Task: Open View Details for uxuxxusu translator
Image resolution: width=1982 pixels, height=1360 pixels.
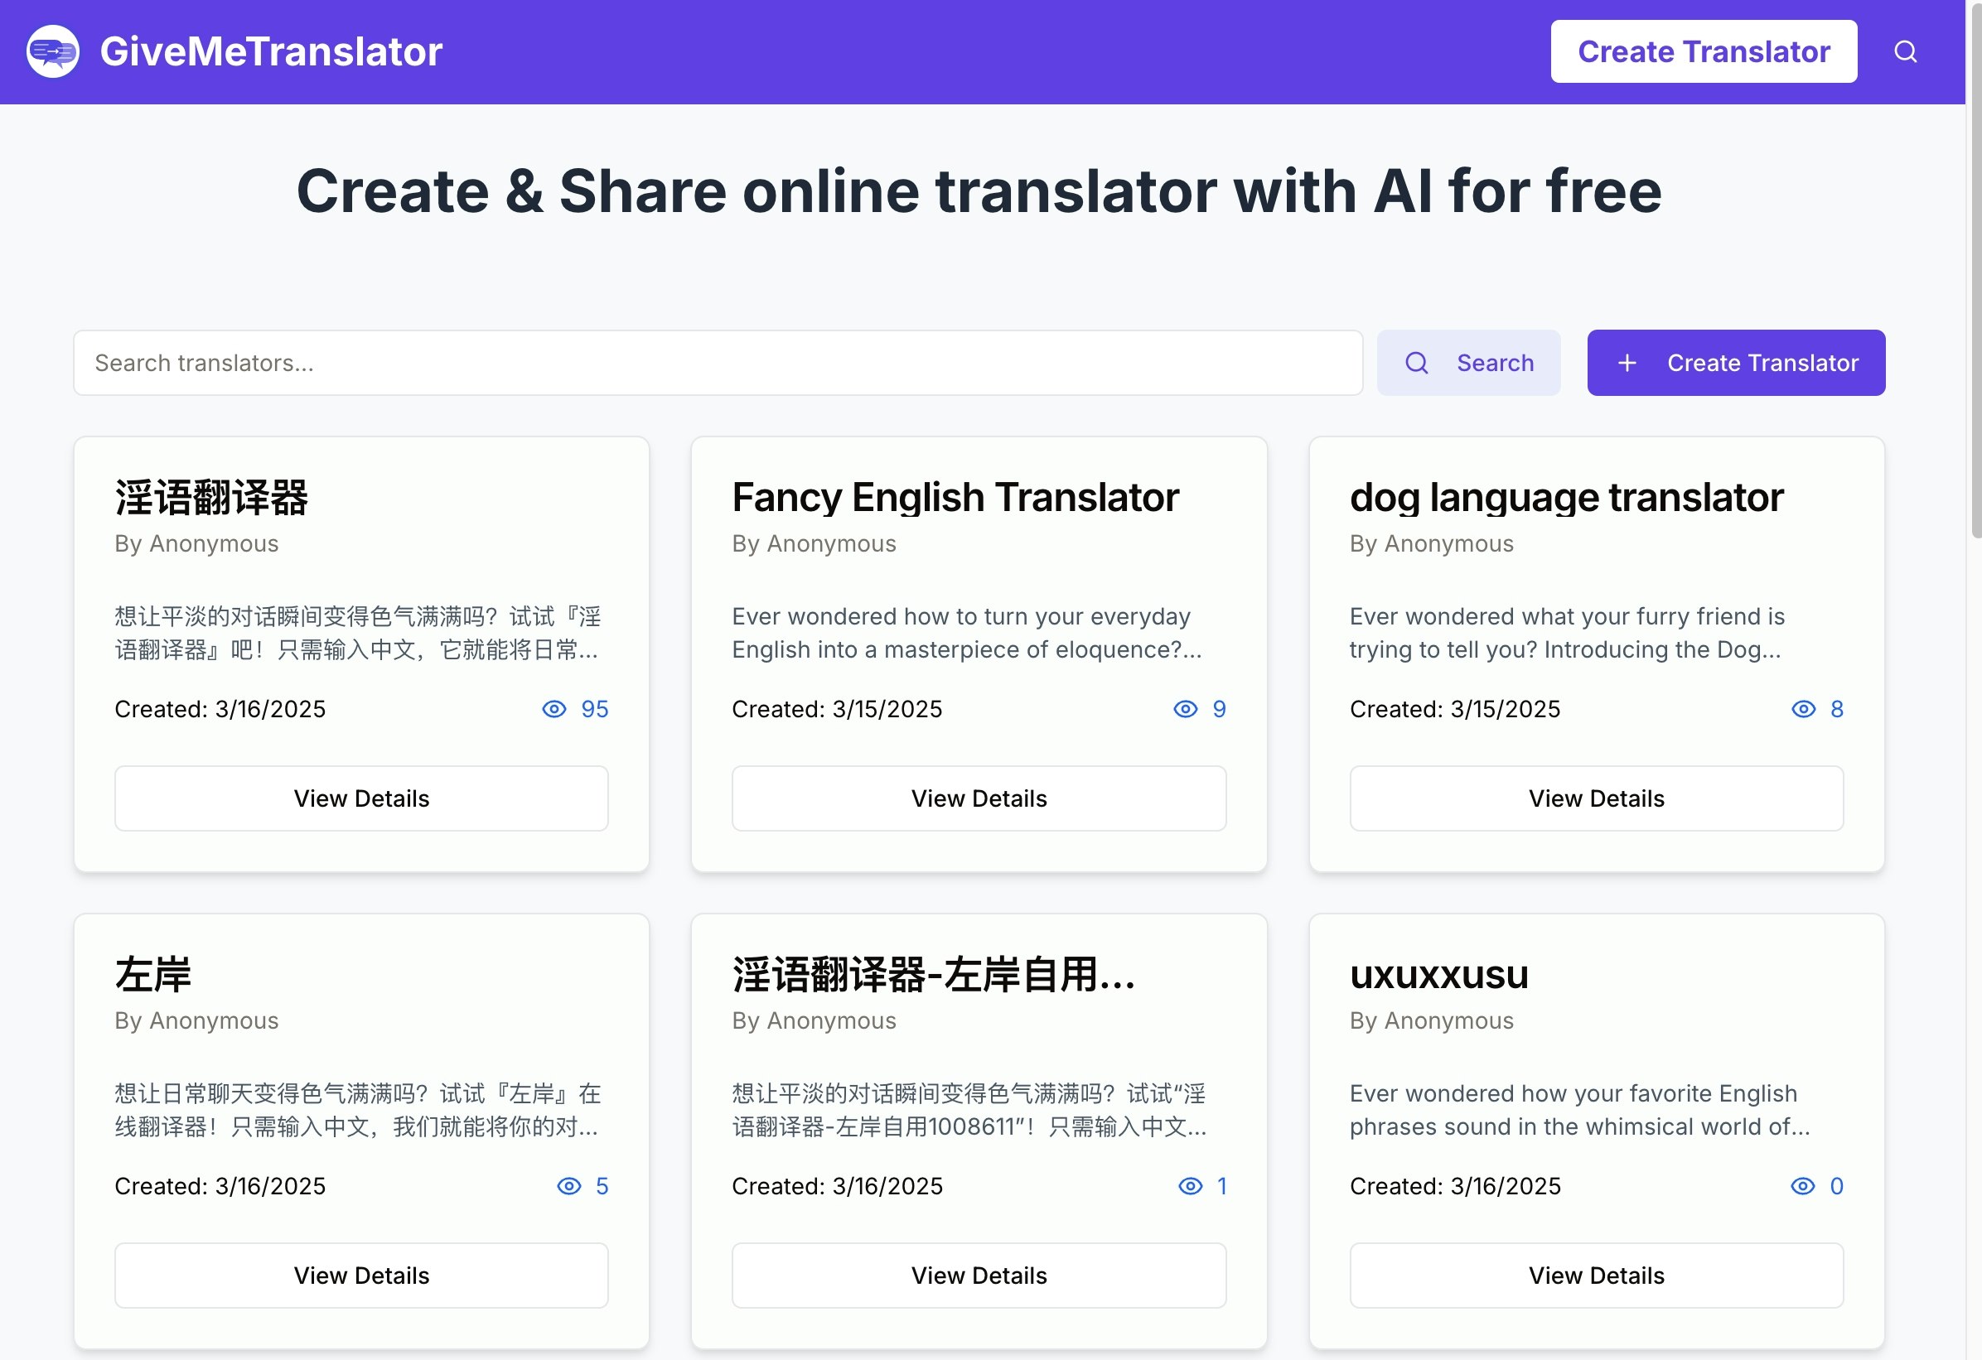Action: click(1596, 1276)
